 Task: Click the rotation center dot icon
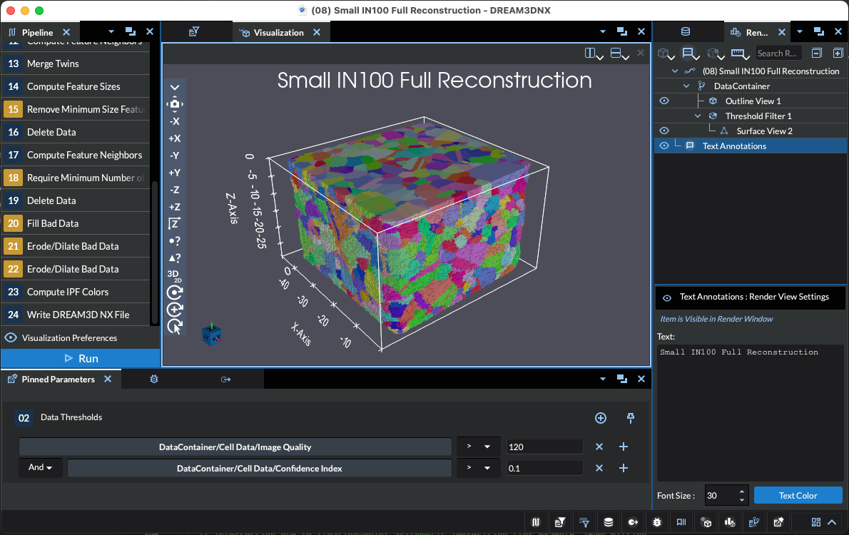174,292
